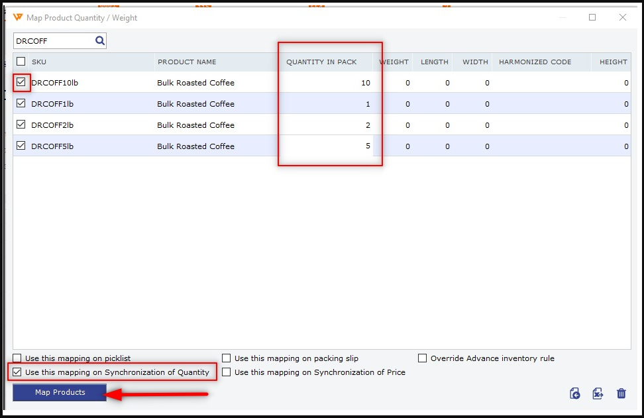
Task: Sort by Quantity In Pack column header
Action: (x=321, y=62)
